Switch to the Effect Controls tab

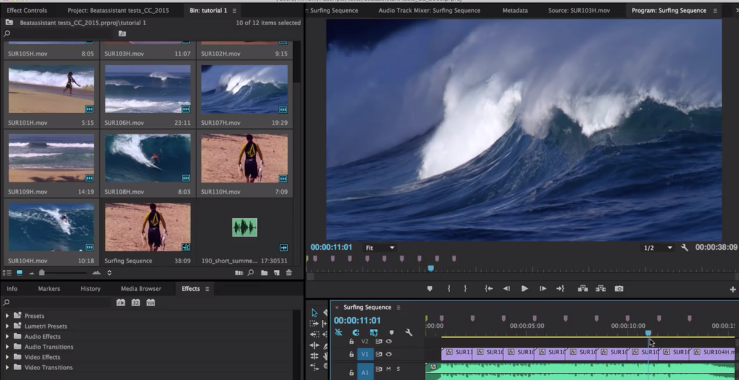(x=26, y=10)
